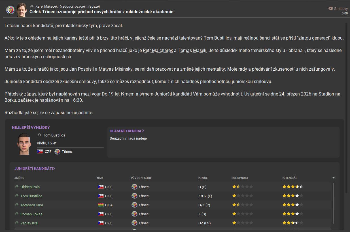Click Czech flag under Tom Bustillos profile
350x232 pixels.
[x=40, y=151]
